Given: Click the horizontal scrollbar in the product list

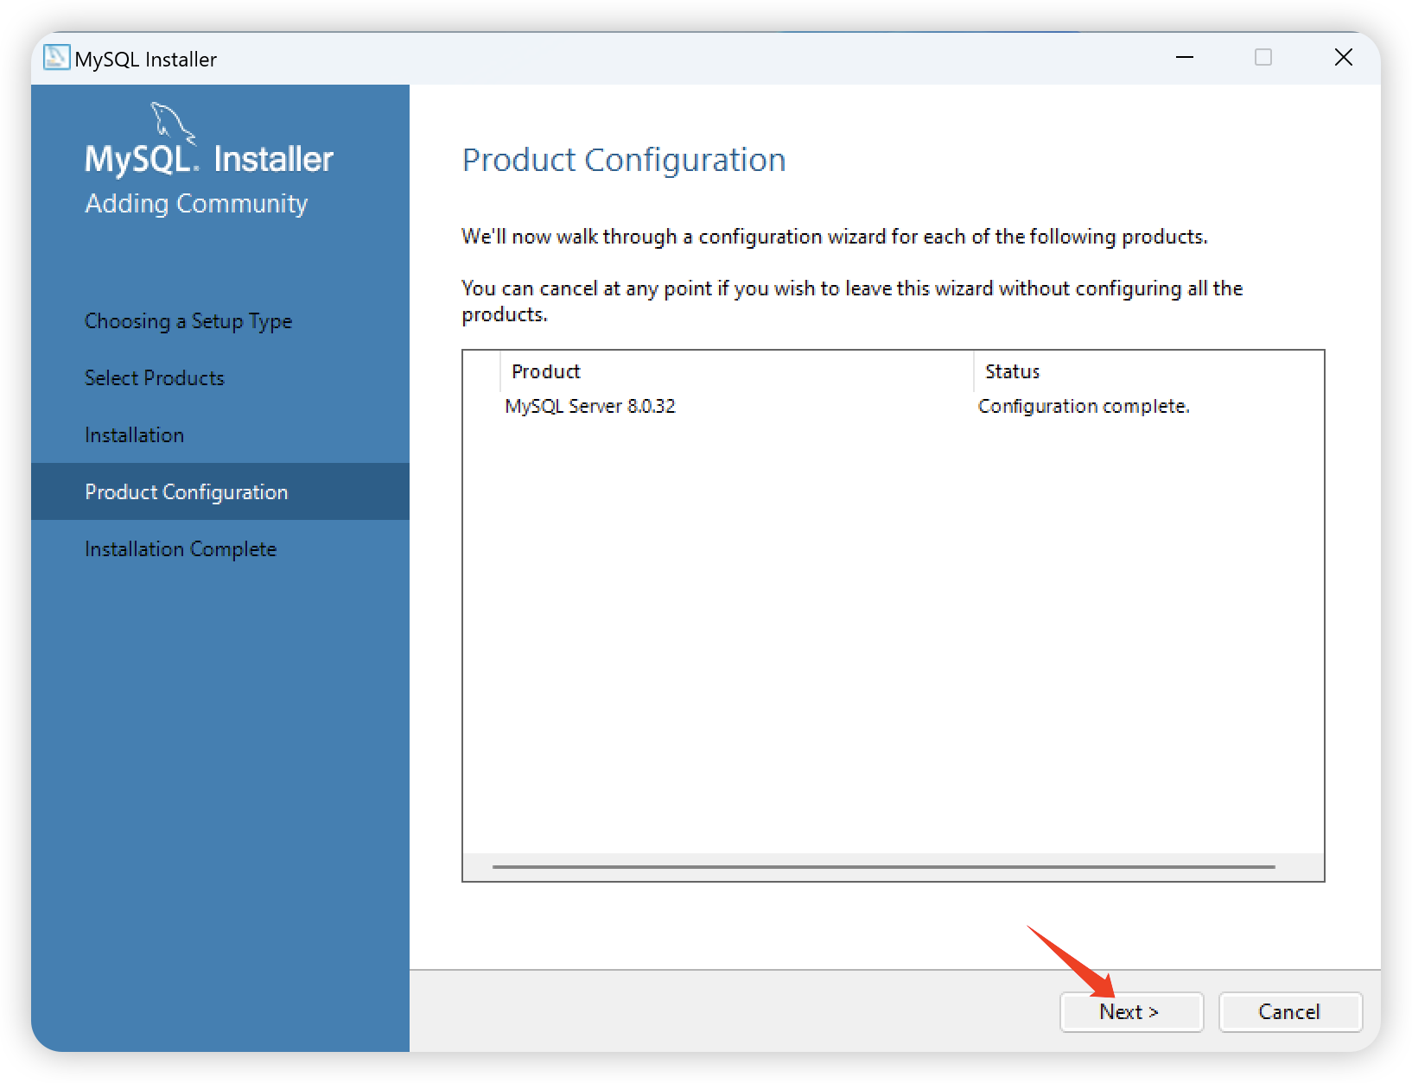Looking at the screenshot, I should [x=883, y=866].
